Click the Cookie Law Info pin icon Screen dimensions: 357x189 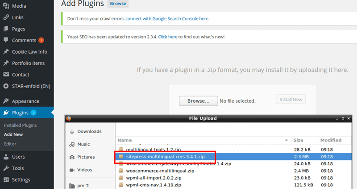[6, 52]
